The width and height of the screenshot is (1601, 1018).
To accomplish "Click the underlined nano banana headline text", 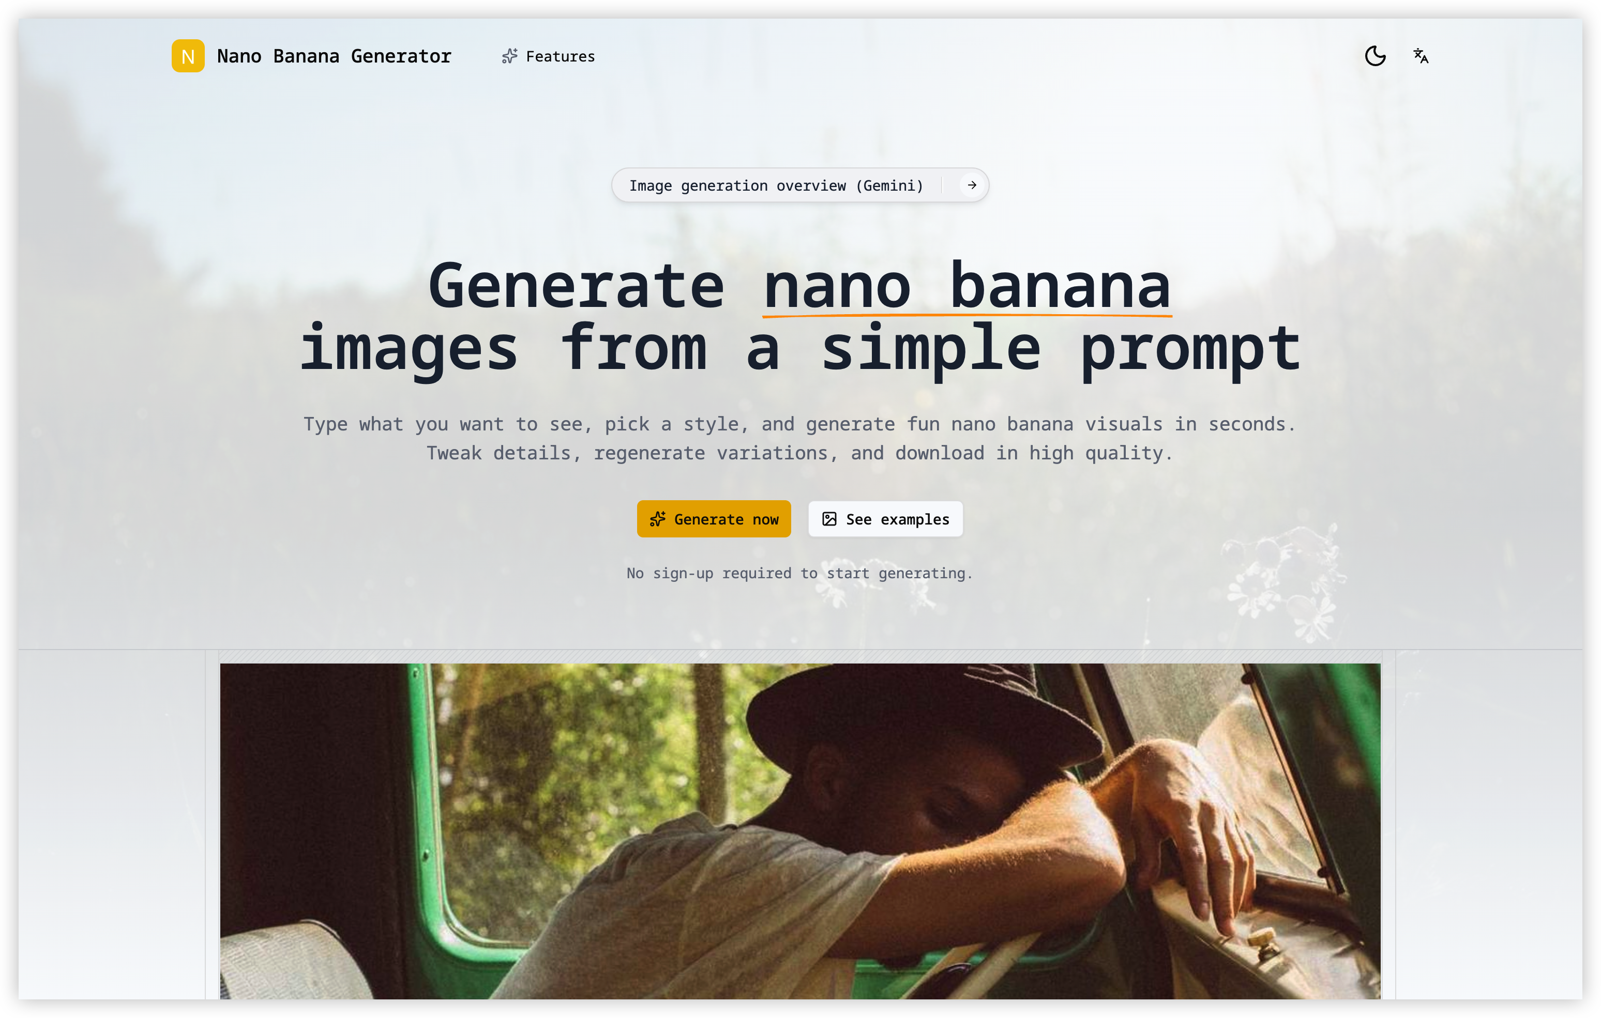I will point(966,286).
